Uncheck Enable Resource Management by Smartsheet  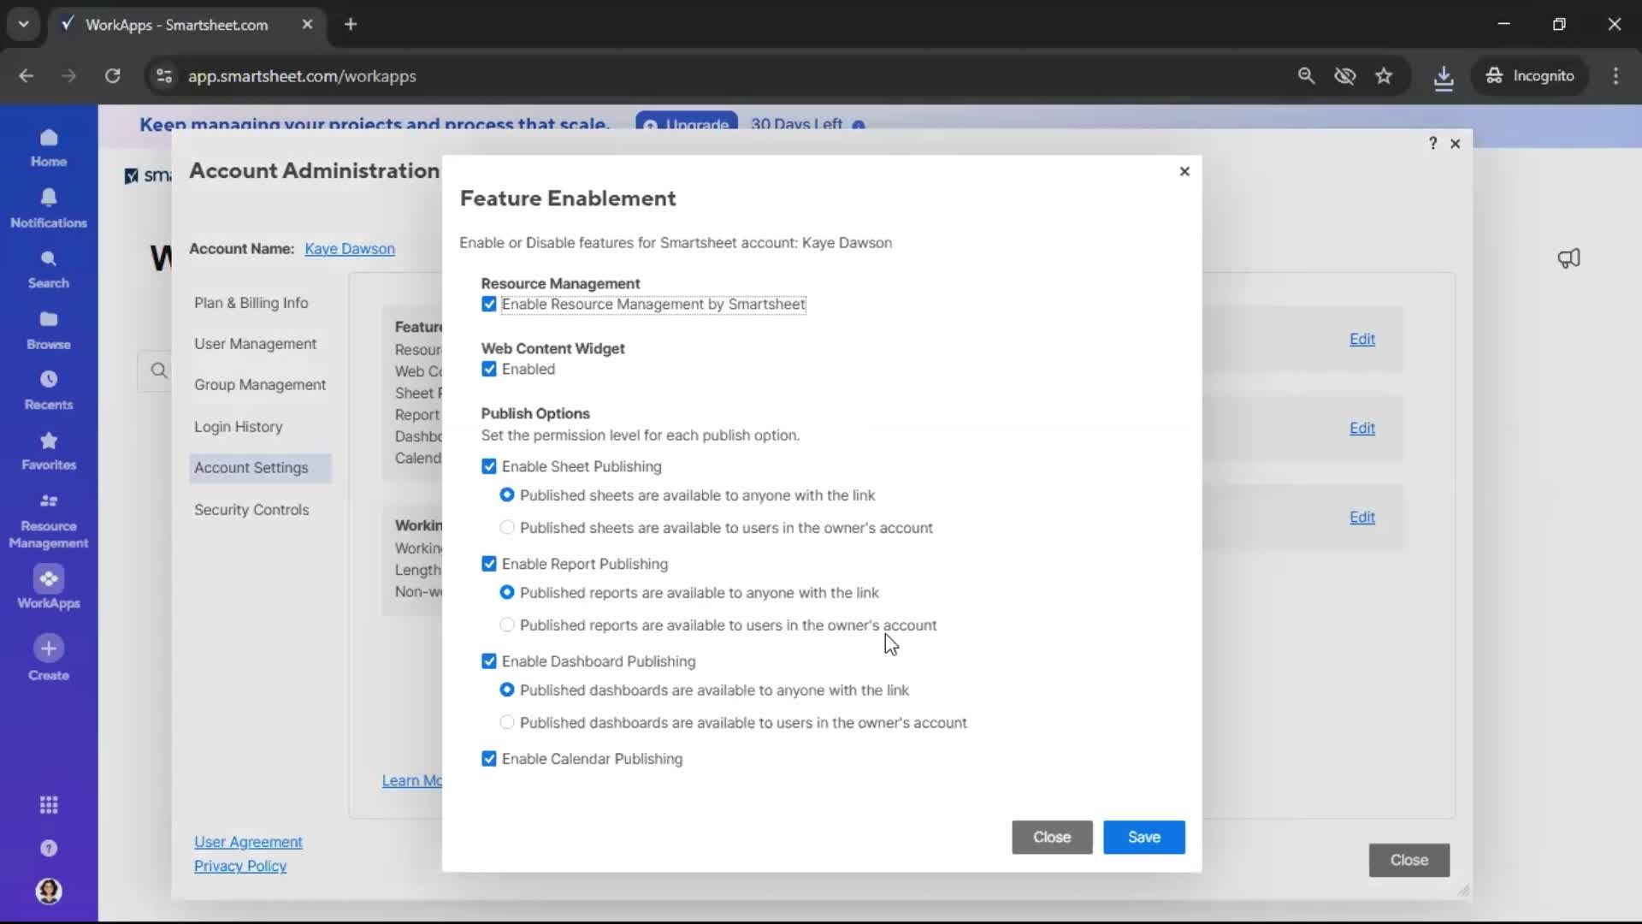tap(489, 305)
